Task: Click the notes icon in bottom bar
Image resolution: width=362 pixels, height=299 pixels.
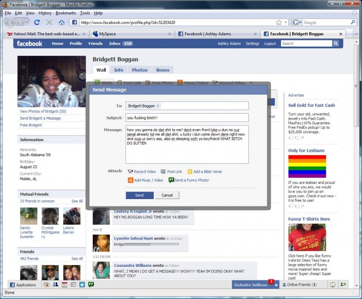Action: click(x=73, y=285)
